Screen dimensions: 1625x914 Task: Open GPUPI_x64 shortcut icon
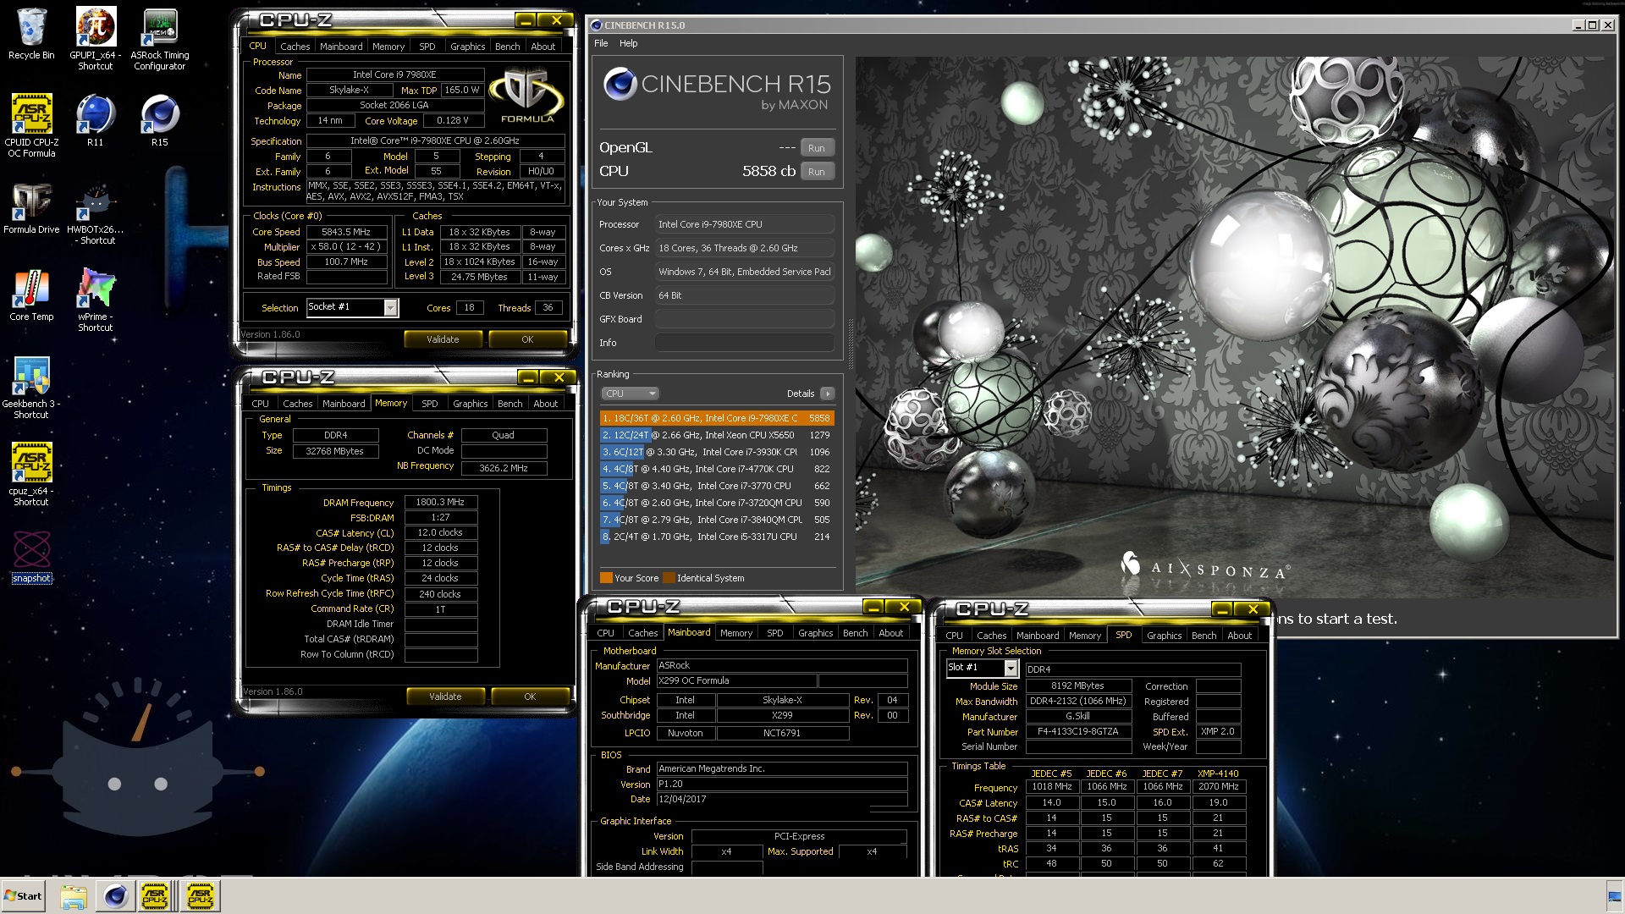click(x=95, y=38)
